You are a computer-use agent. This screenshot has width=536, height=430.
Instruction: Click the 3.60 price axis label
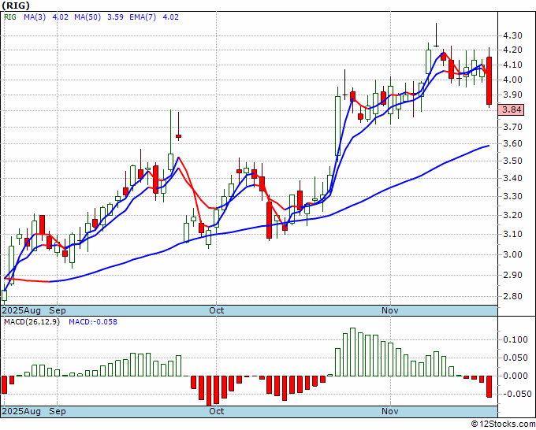click(512, 143)
